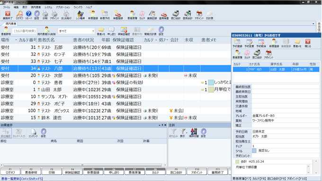
Task: Click the レジ電卓 calculator toolbar icon
Action: pyautogui.click(x=80, y=15)
